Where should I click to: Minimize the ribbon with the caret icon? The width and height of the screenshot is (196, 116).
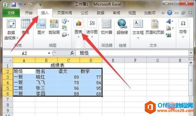click(x=163, y=13)
